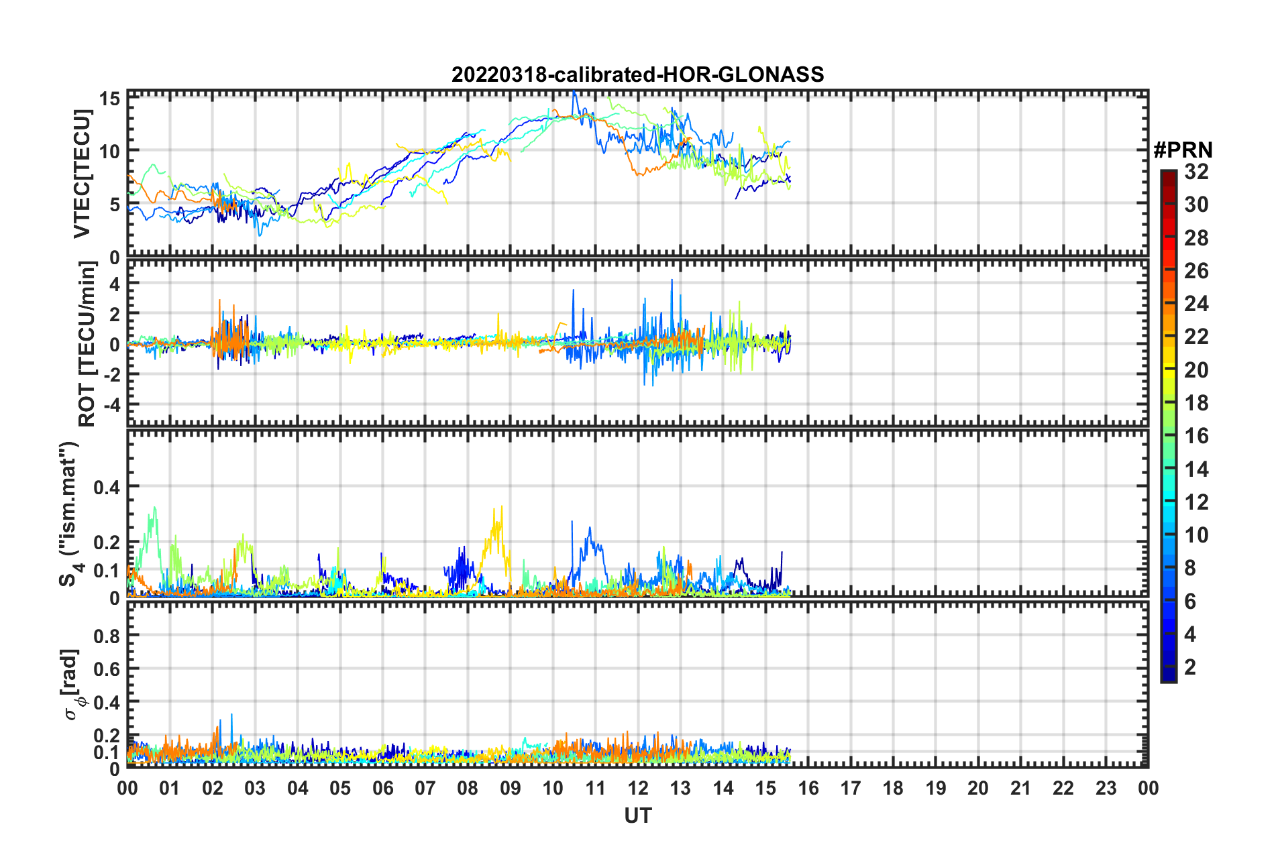The height and width of the screenshot is (853, 1276).
Task: Click VTEC axis tick label "15"
Action: pyautogui.click(x=110, y=99)
